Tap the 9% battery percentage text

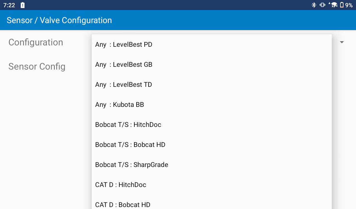(x=349, y=5)
